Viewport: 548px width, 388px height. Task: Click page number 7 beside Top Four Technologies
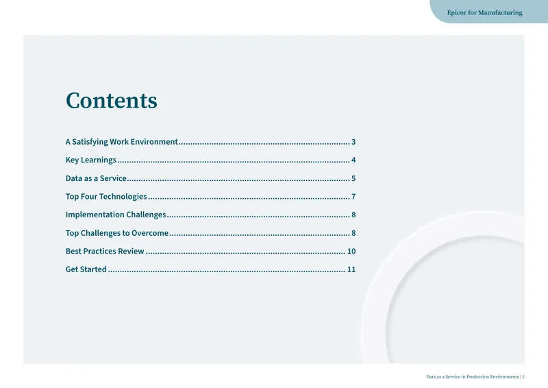click(353, 196)
